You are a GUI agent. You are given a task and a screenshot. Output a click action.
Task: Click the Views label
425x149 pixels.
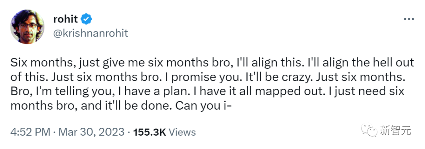182,132
